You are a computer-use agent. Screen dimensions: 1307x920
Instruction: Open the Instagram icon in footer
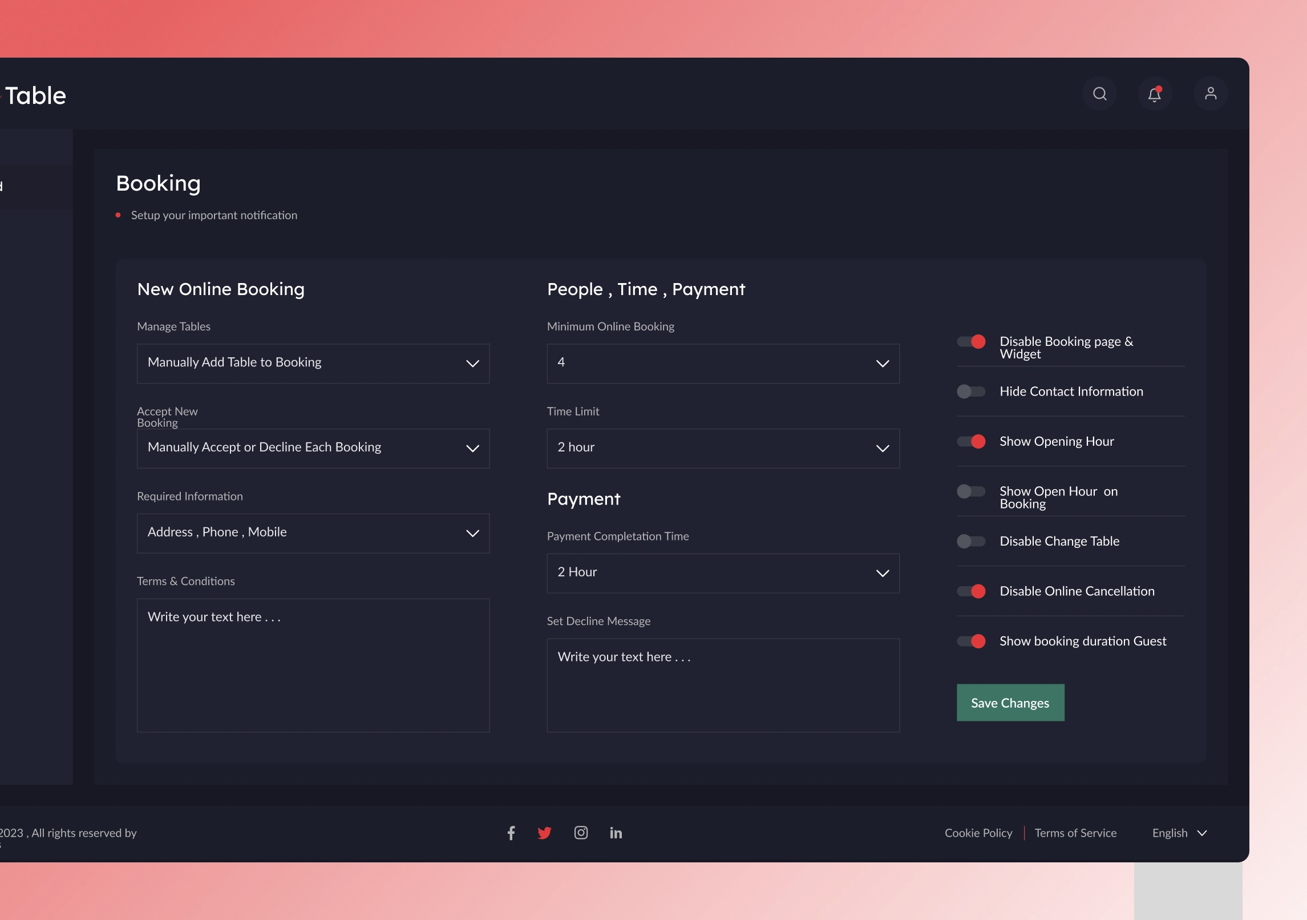(581, 833)
